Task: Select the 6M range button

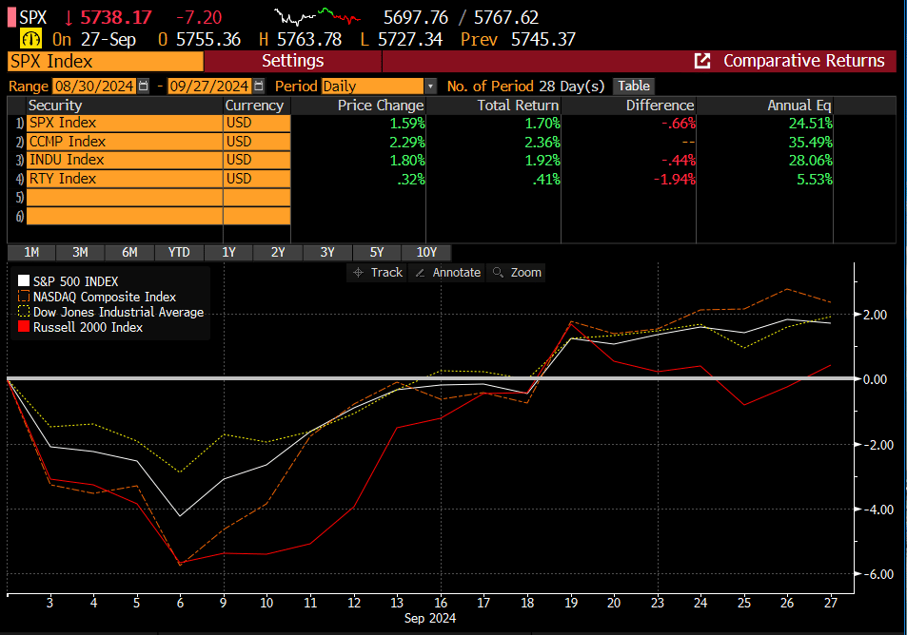Action: [129, 252]
